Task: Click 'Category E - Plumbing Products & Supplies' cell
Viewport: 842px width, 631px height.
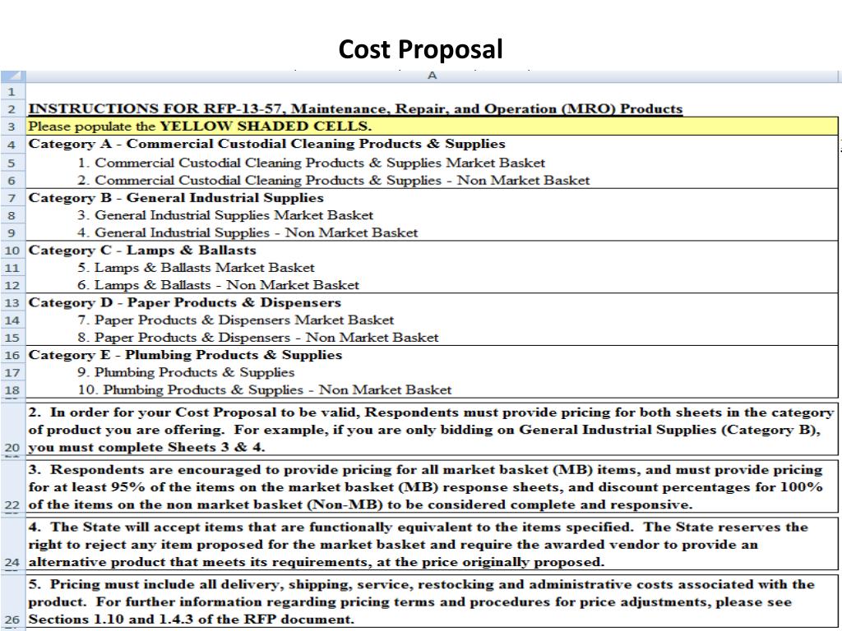Action: tap(432, 355)
